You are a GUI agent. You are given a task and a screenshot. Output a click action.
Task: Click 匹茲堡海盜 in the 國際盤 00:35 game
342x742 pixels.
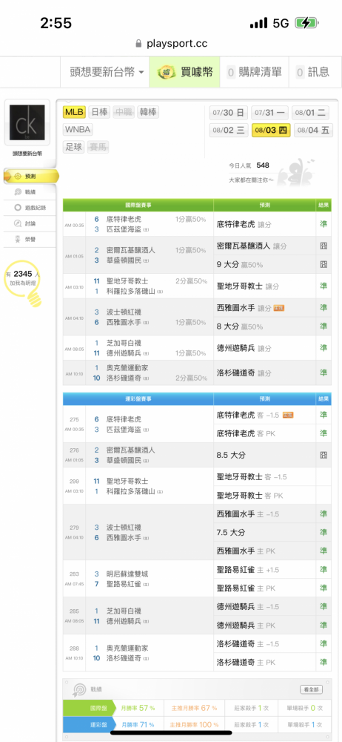(x=124, y=229)
